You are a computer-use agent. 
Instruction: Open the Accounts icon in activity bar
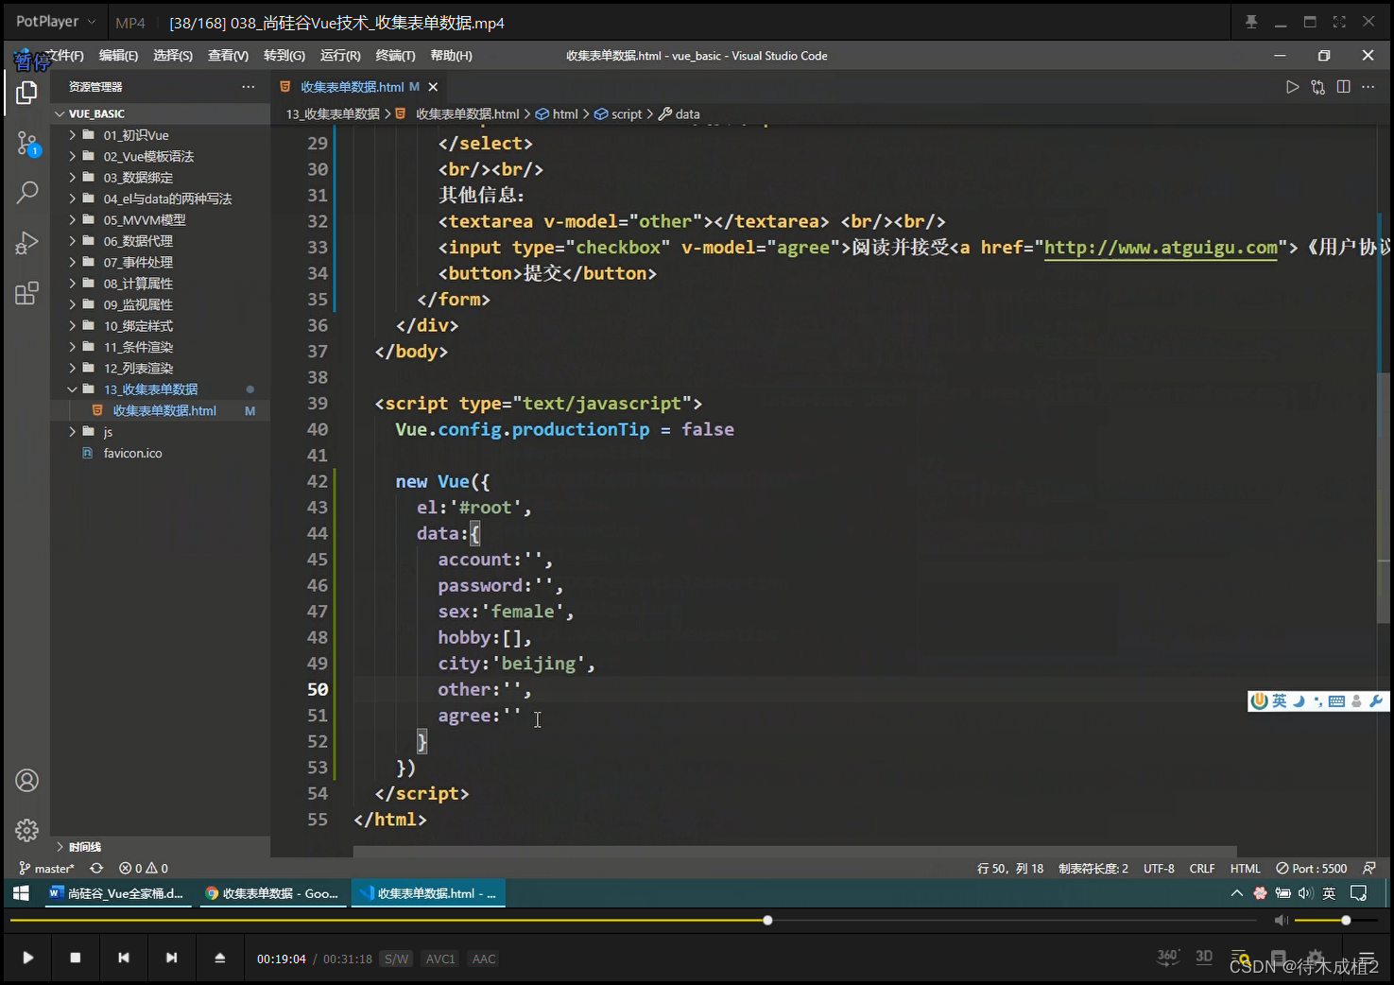26,780
